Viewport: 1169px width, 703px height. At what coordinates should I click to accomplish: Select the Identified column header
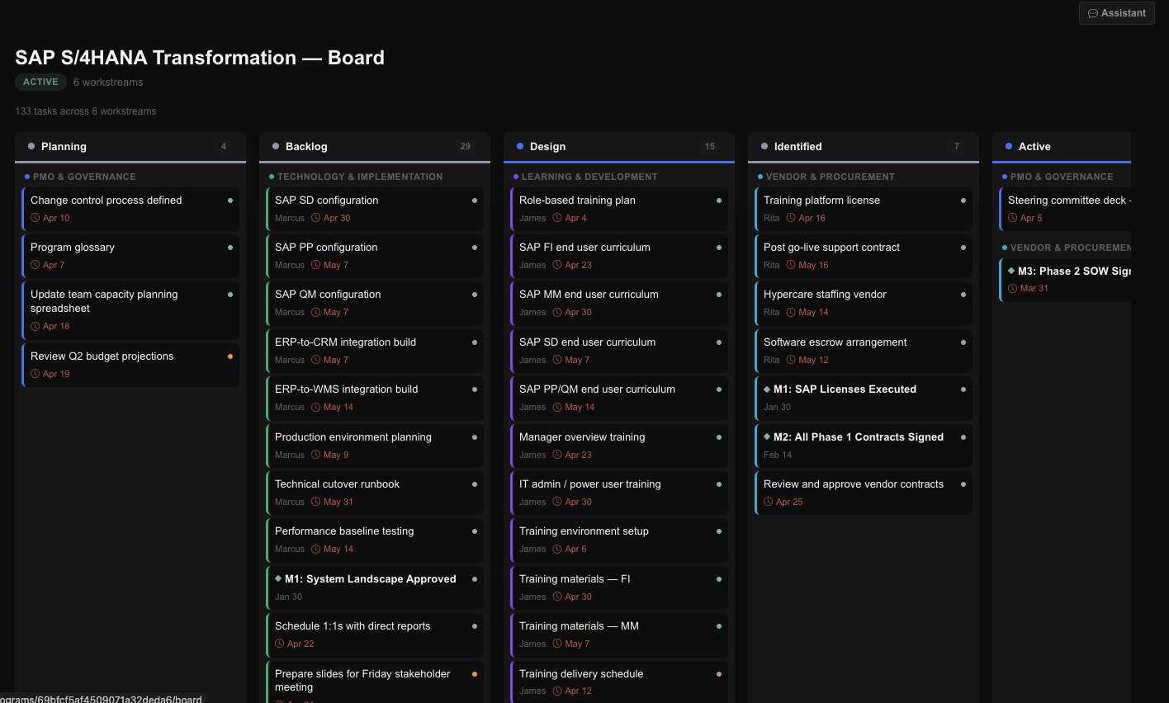(x=864, y=146)
